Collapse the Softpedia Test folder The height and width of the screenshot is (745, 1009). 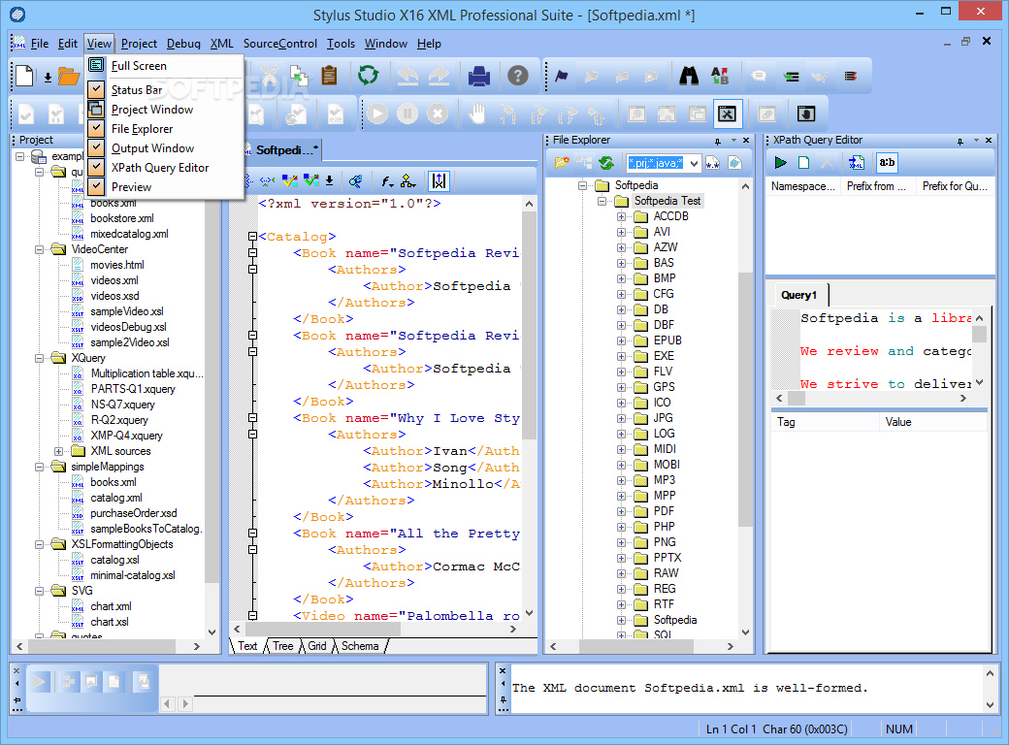602,201
